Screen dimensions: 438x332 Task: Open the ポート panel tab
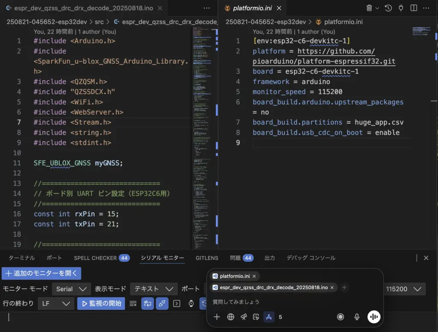click(54, 258)
